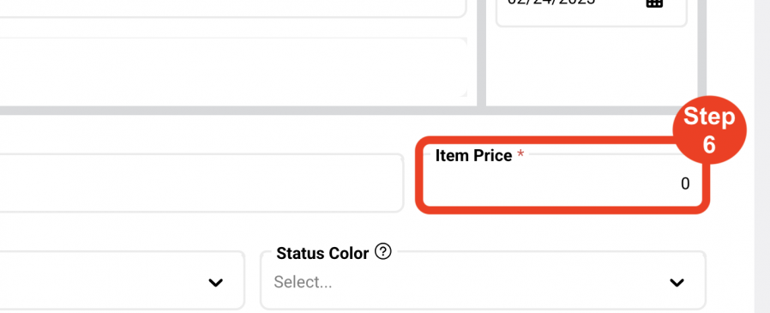This screenshot has height=313, width=770.
Task: Click the orange Step 6 badge
Action: pyautogui.click(x=709, y=130)
